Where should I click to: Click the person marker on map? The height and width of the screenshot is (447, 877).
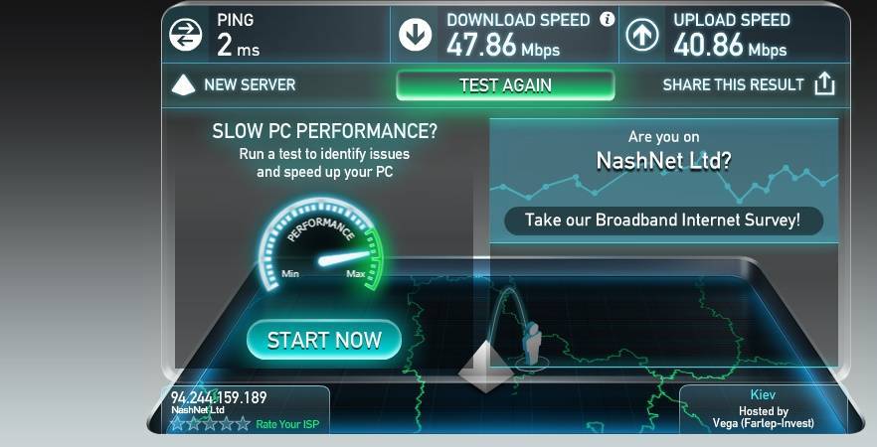pyautogui.click(x=533, y=343)
